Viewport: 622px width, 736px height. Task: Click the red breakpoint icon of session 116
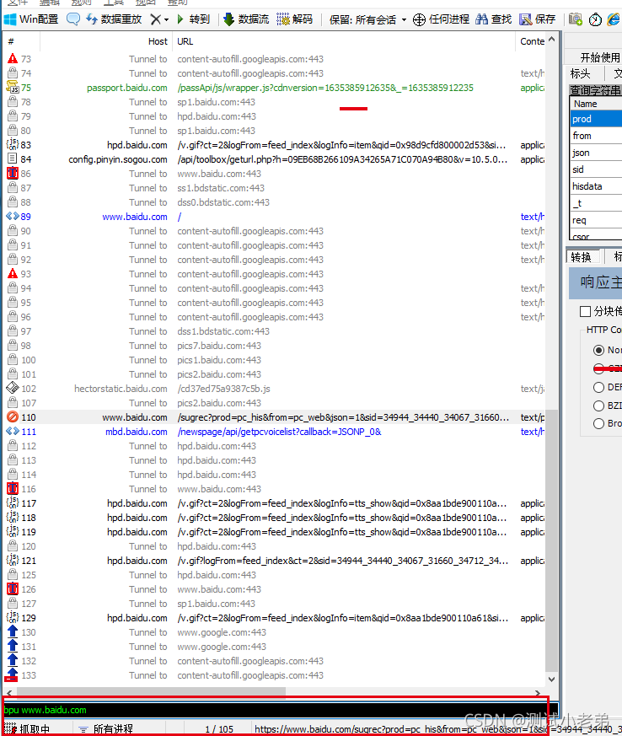[x=12, y=489]
